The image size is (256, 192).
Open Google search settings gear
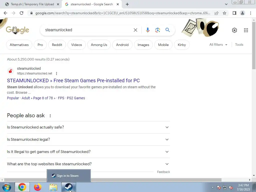234,30
